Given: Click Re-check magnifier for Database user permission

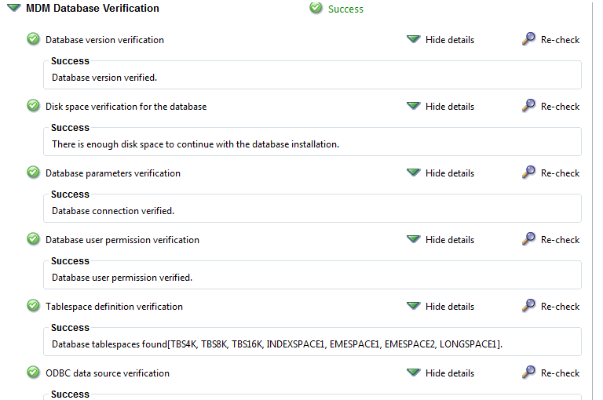Looking at the screenshot, I should [x=528, y=239].
